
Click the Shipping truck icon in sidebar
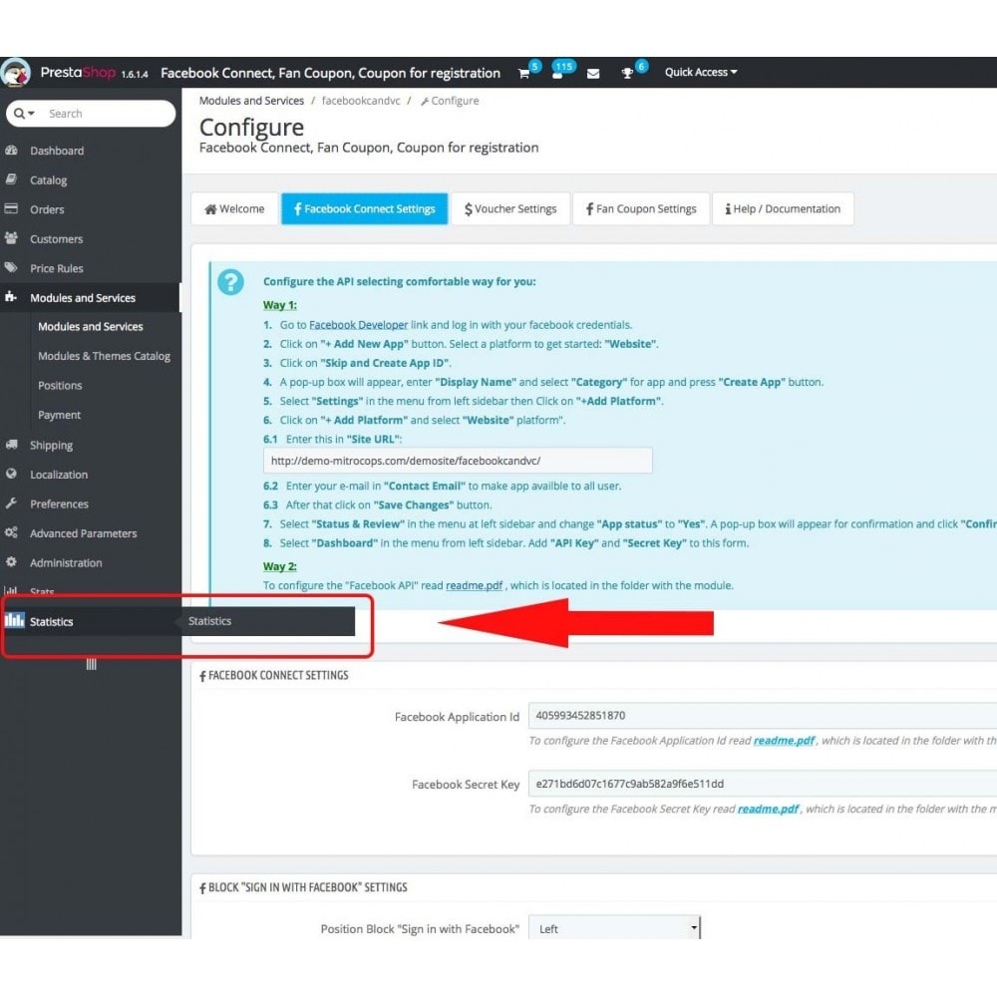pos(11,445)
